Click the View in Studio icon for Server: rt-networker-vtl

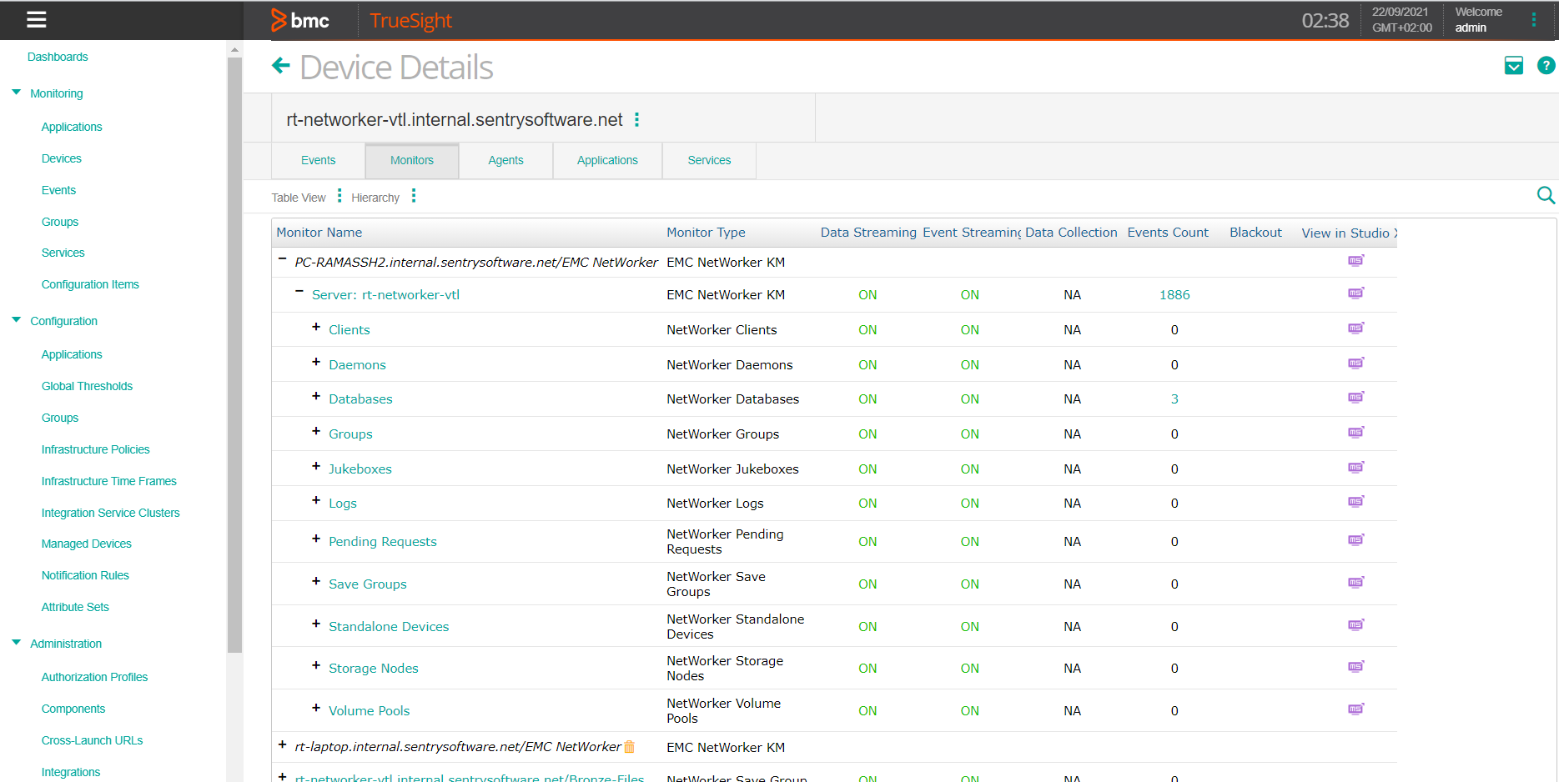point(1355,293)
